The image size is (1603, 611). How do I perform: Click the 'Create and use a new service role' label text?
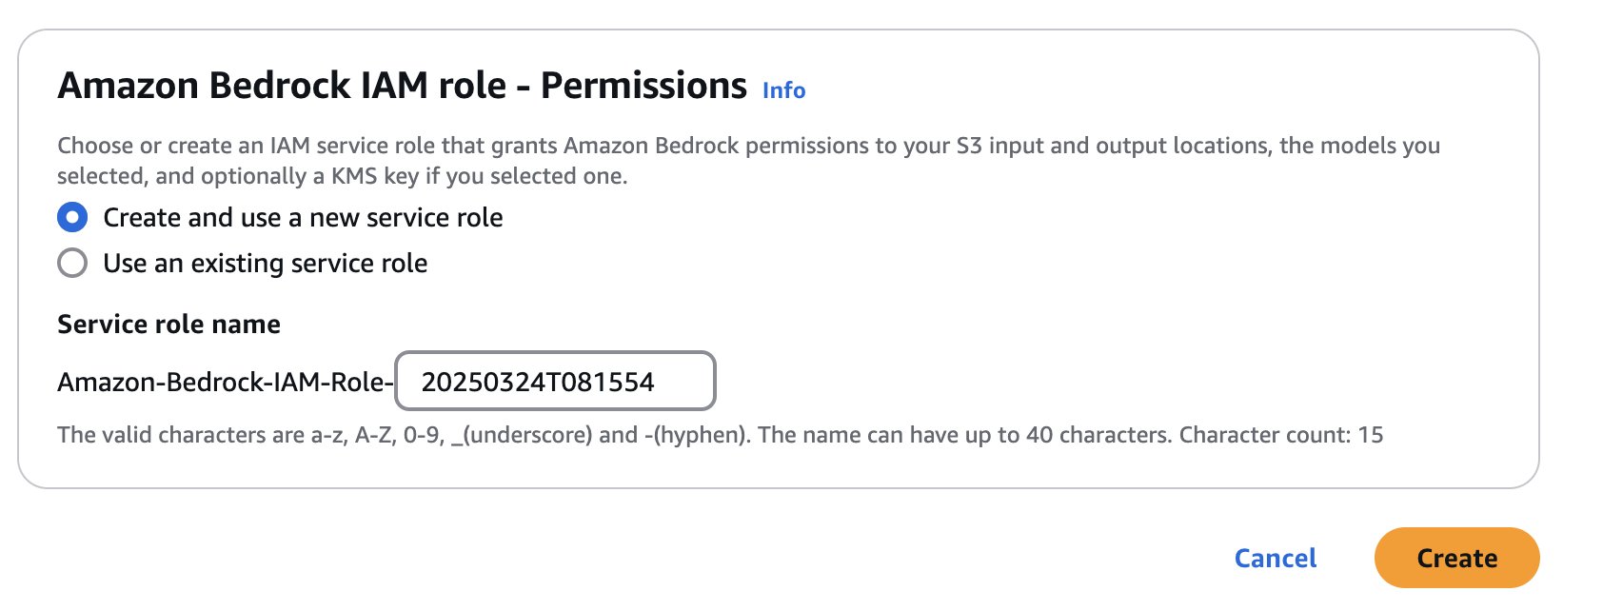click(303, 217)
